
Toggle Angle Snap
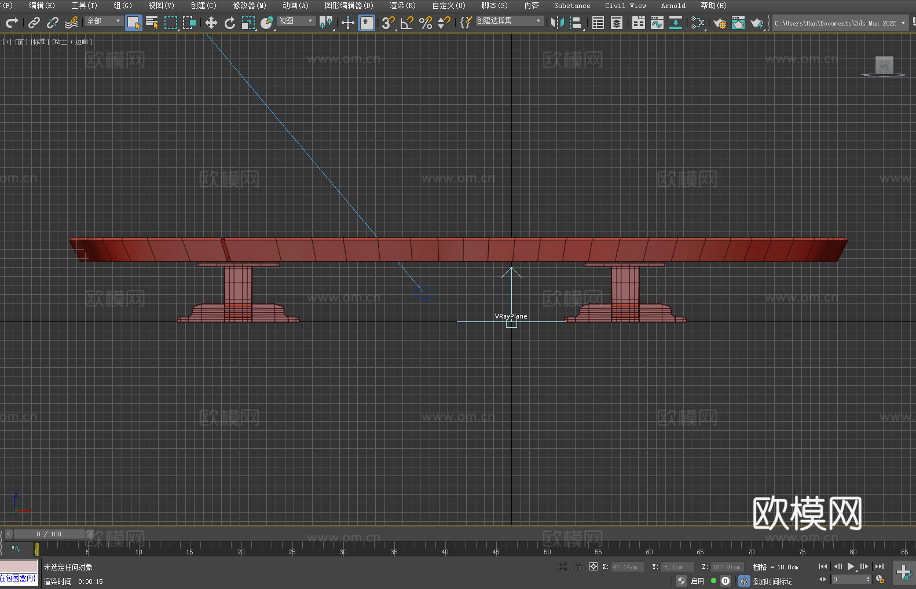(407, 23)
